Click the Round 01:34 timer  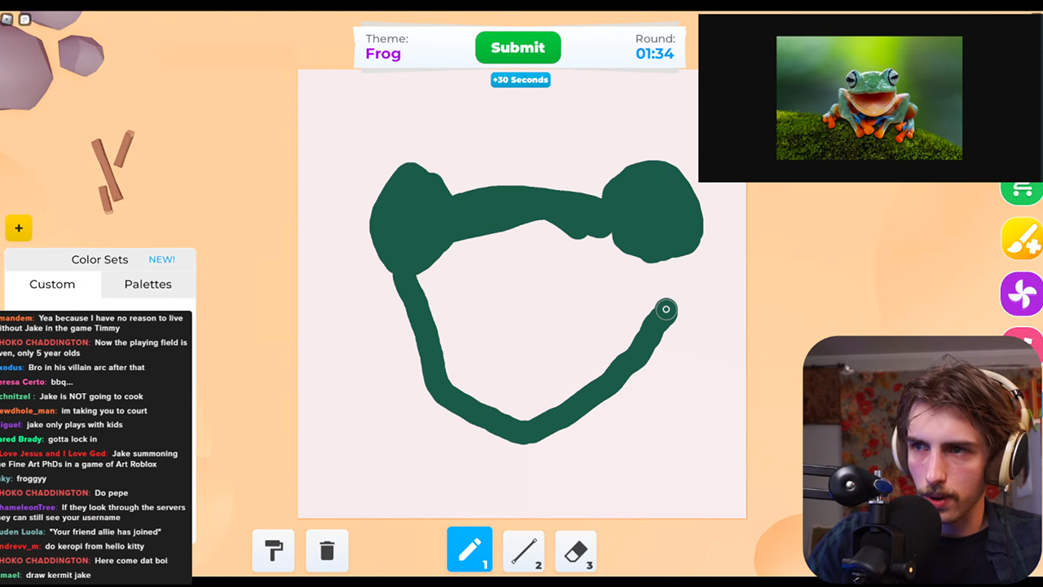pyautogui.click(x=654, y=46)
